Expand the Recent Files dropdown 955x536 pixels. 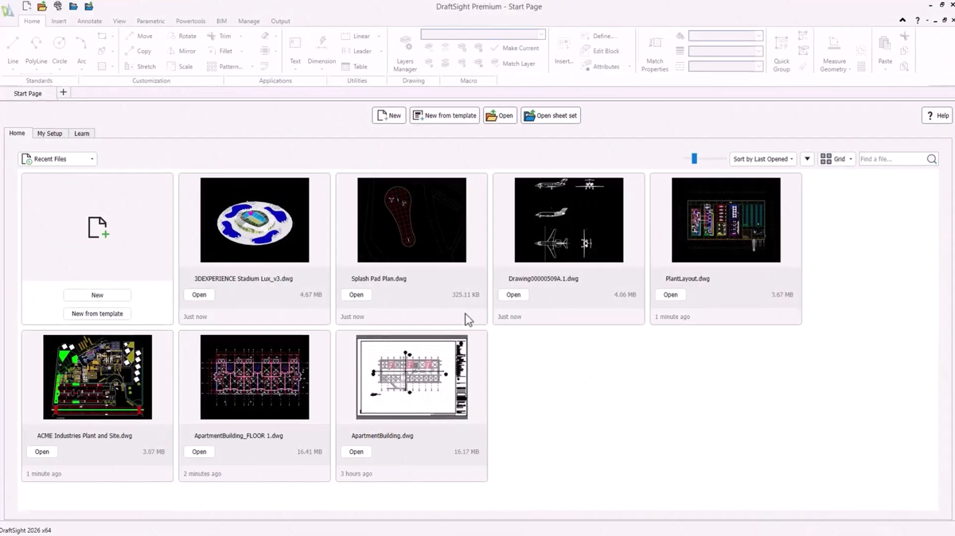(x=58, y=159)
